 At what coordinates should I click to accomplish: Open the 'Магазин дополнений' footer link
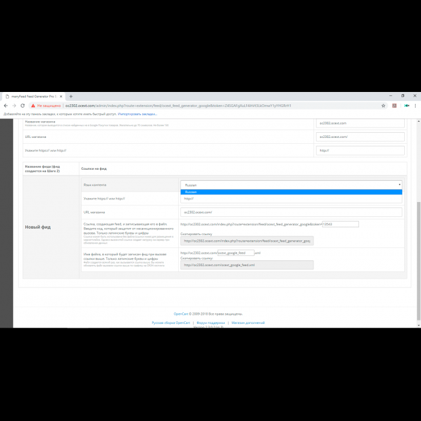248,323
